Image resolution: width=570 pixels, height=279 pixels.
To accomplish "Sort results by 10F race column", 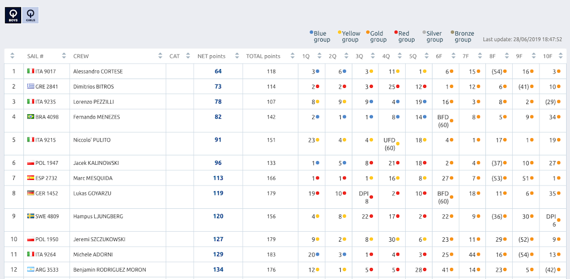I will [x=549, y=56].
